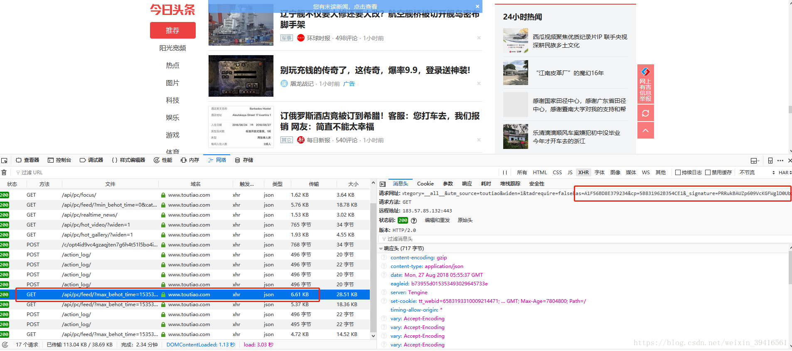
Task: Filter requests by HTML
Action: pyautogui.click(x=540, y=173)
